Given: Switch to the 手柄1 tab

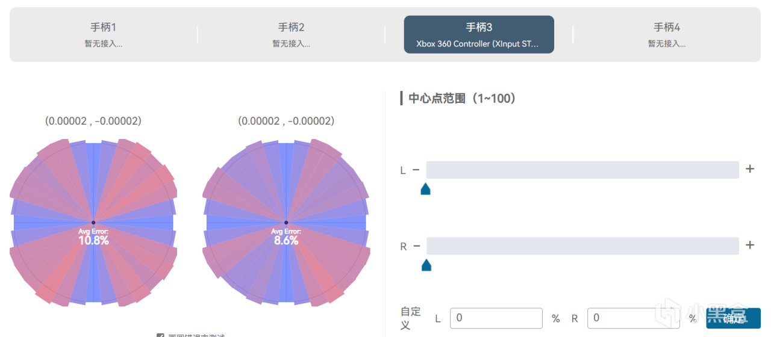Looking at the screenshot, I should point(103,34).
